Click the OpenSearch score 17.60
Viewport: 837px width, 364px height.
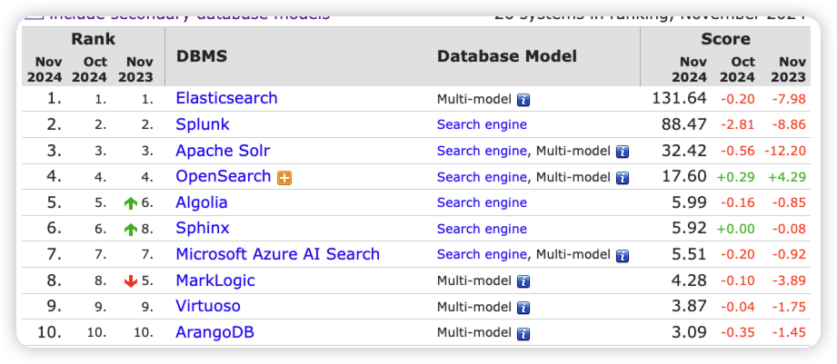[x=684, y=176]
